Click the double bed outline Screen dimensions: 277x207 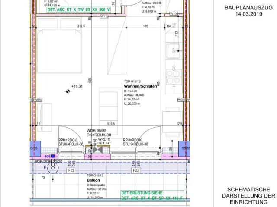(59, 51)
